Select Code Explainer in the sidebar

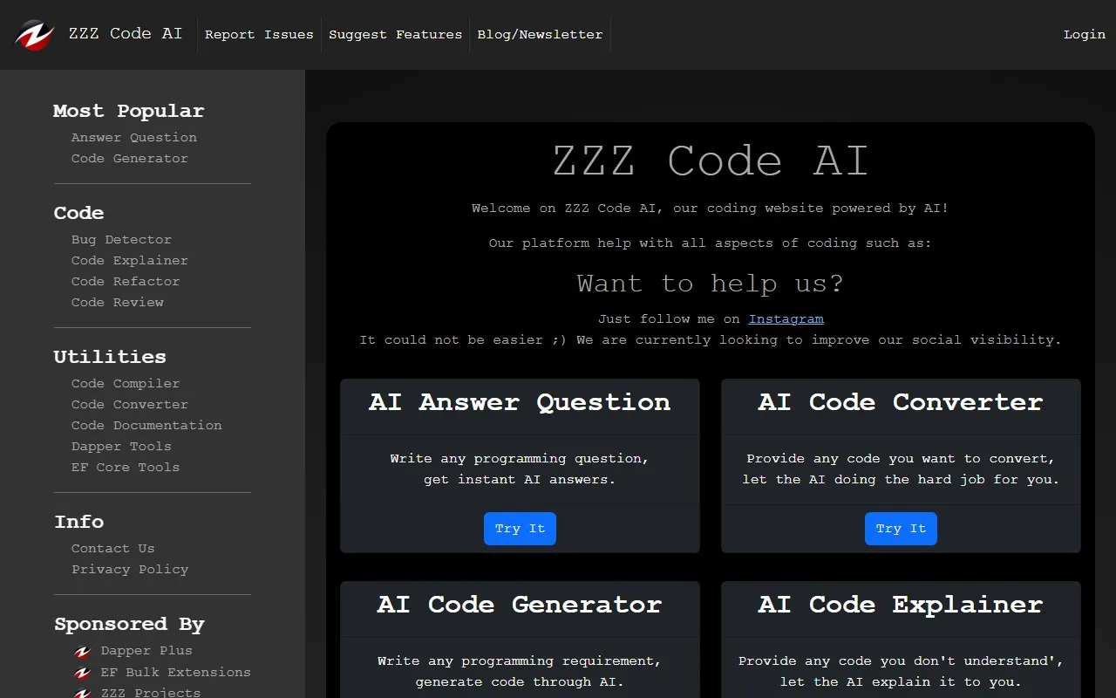pos(129,260)
